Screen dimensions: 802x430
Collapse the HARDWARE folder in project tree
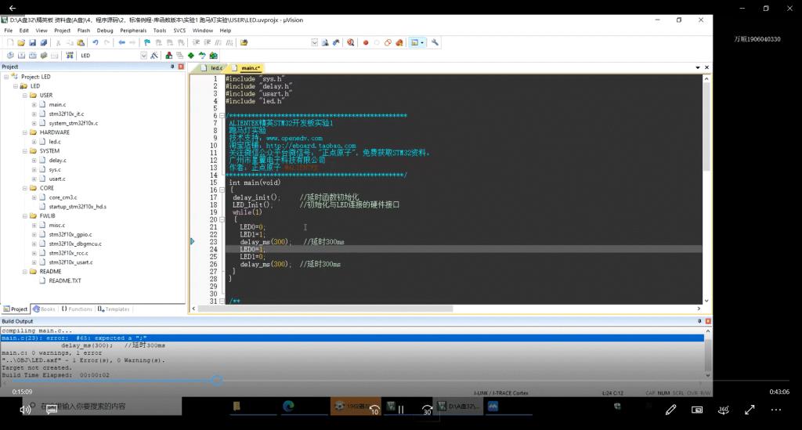[x=24, y=132]
